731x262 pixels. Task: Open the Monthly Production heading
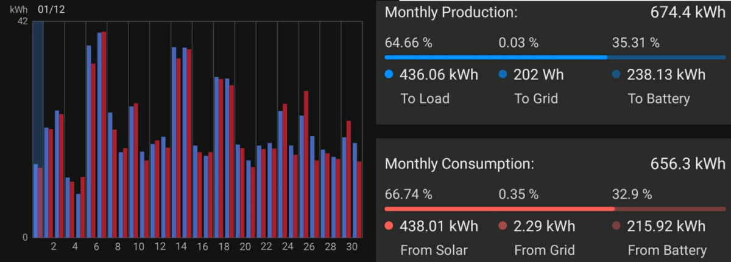pos(453,12)
